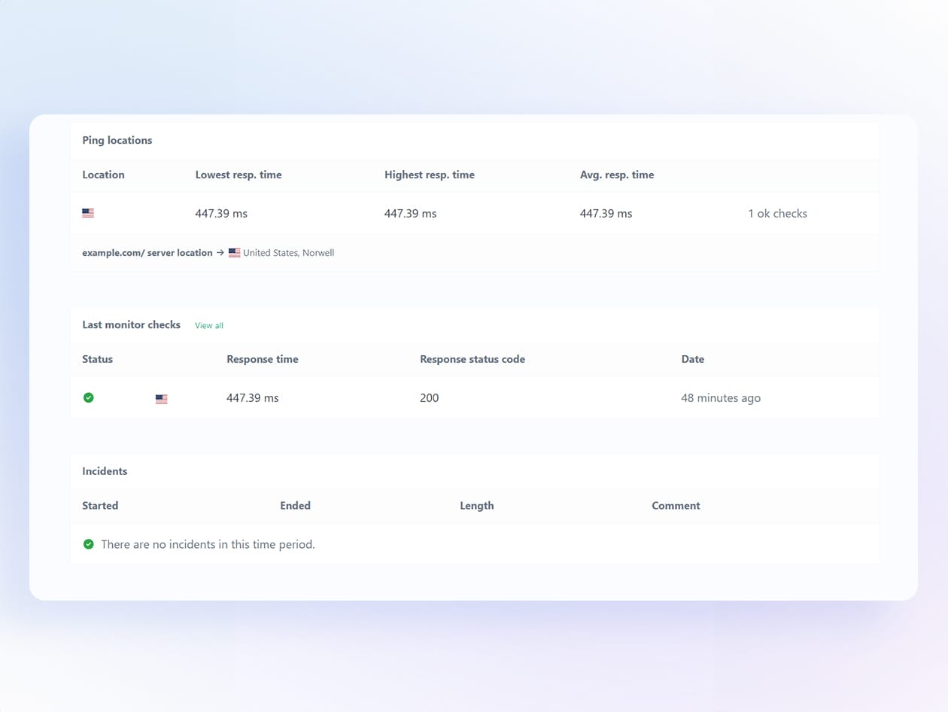
Task: Click the green check status icon in monitor checks
Action: (x=89, y=397)
